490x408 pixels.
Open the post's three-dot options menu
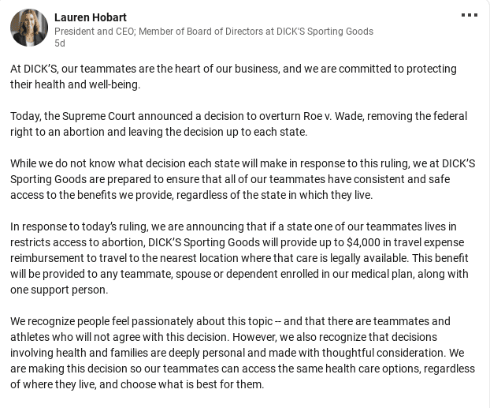click(469, 15)
